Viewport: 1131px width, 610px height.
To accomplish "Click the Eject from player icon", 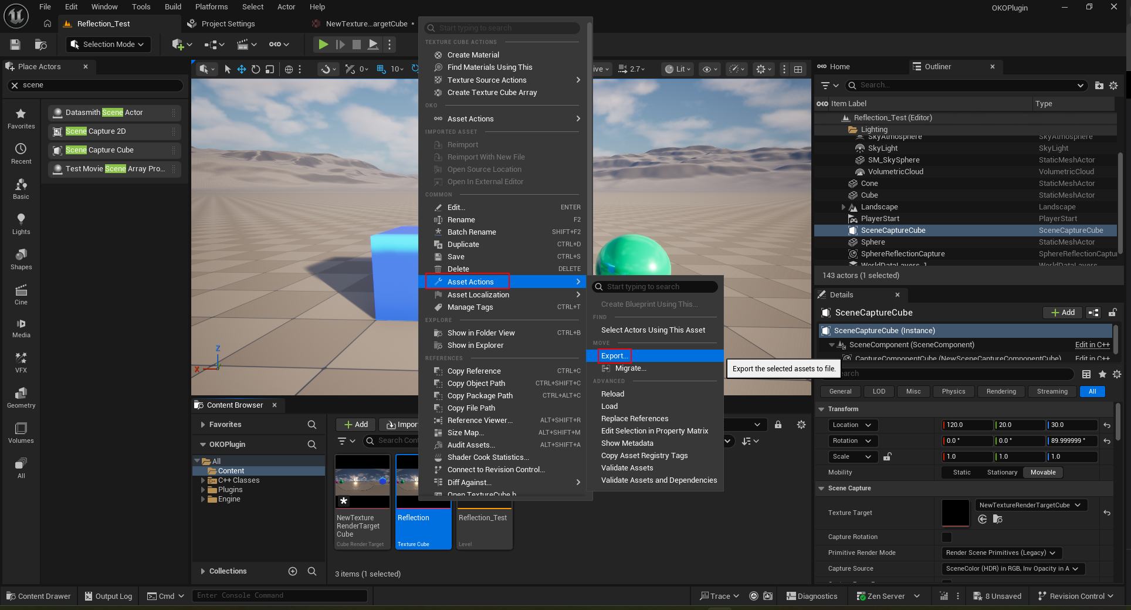I will (x=373, y=45).
